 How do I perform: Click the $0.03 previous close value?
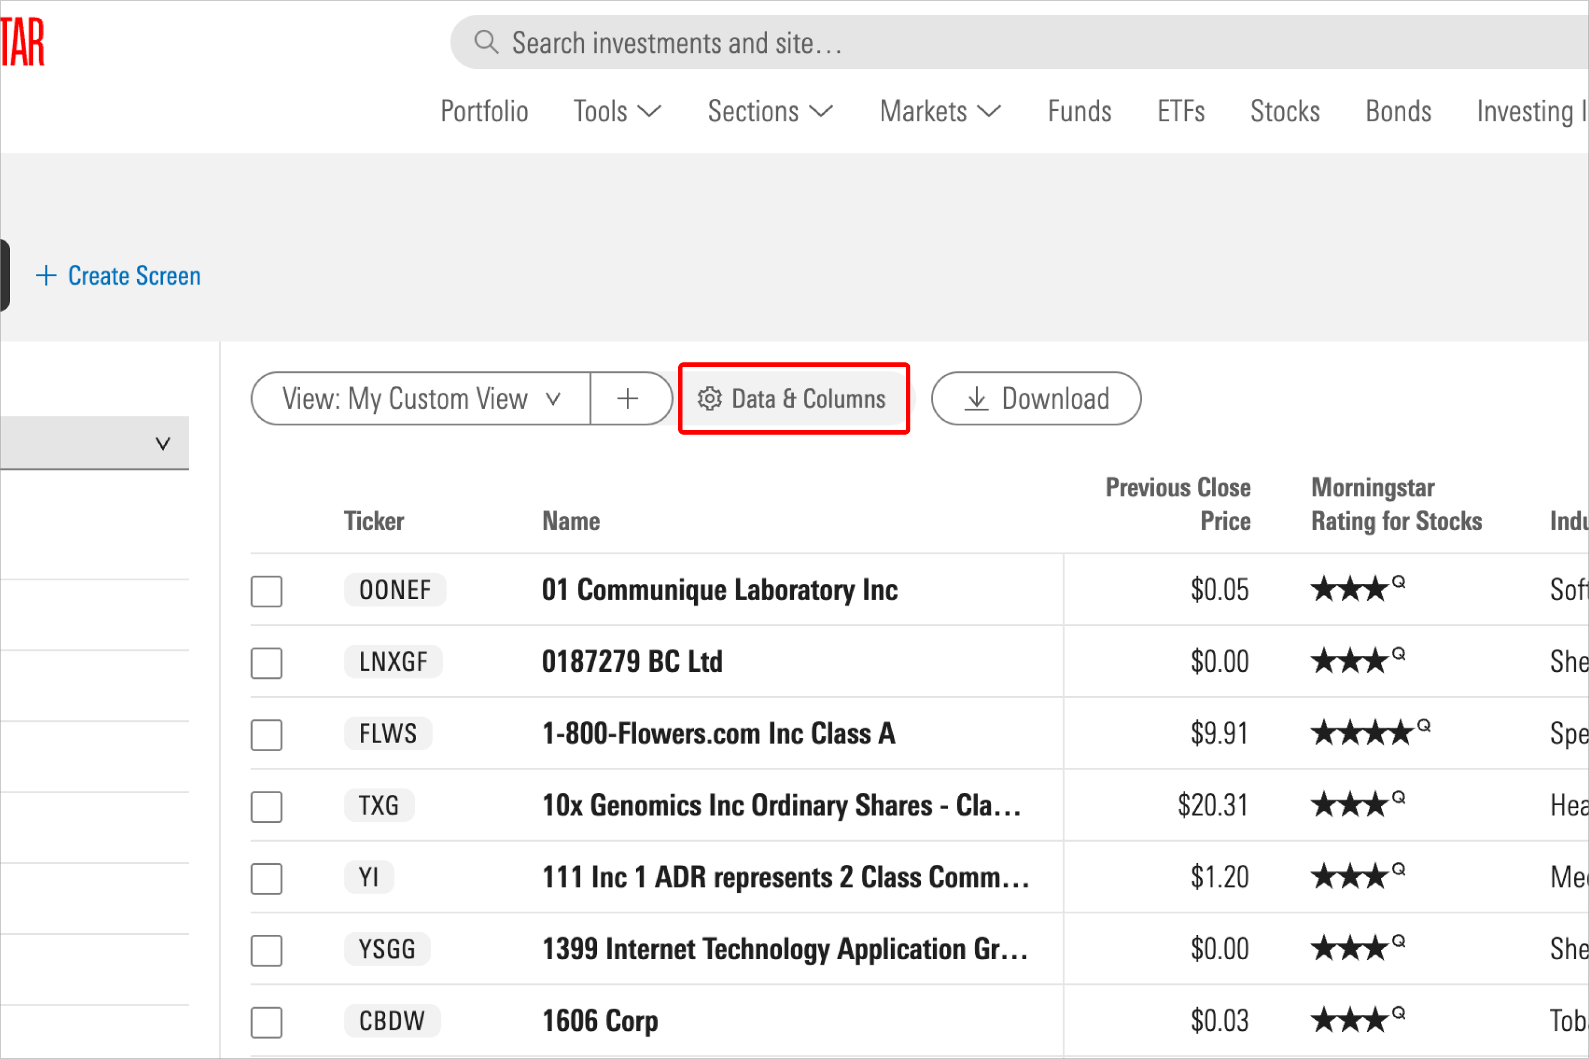tap(1219, 1020)
